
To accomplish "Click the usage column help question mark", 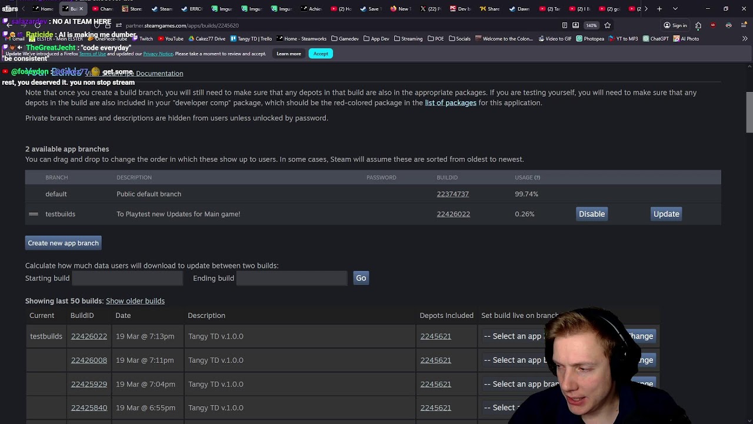I will tap(537, 177).
